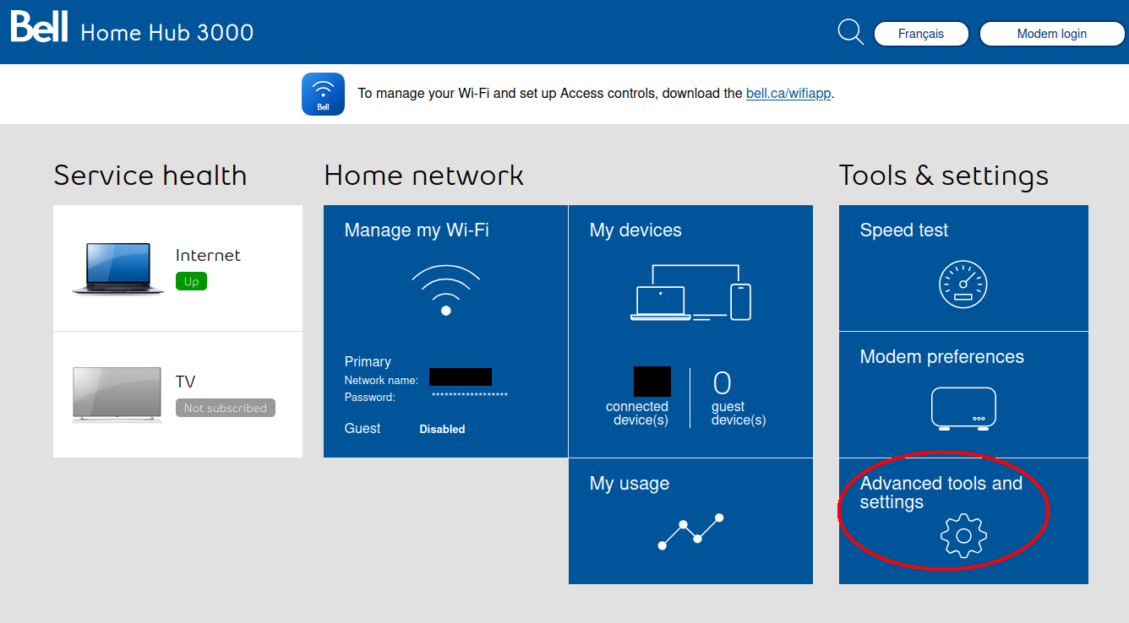
Task: Click the Password: label
Action: 370,397
